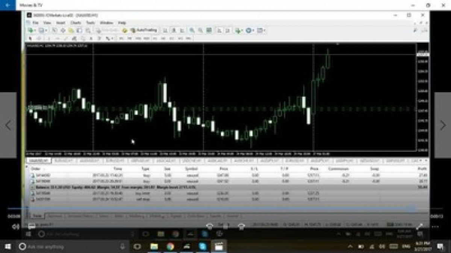Pause the video playback
Viewport: 451px width, 253px height.
pyautogui.click(x=225, y=226)
